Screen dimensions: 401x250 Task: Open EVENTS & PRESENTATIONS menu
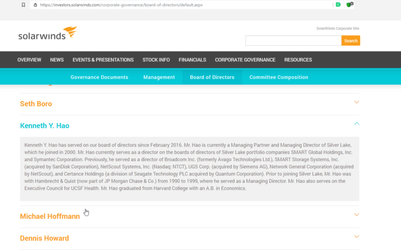click(x=103, y=60)
